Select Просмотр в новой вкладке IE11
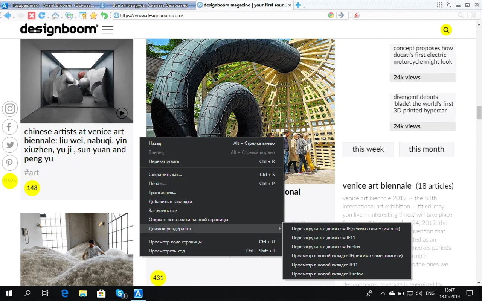 pos(346,265)
